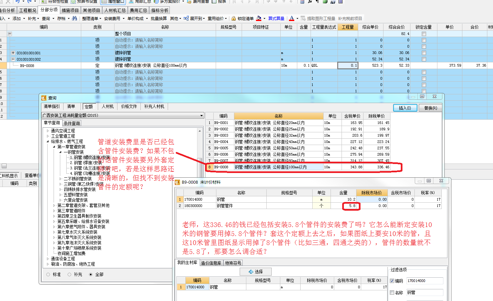The image size is (493, 301).
Task: Open the 分部分项 tab
Action: tap(49, 10)
